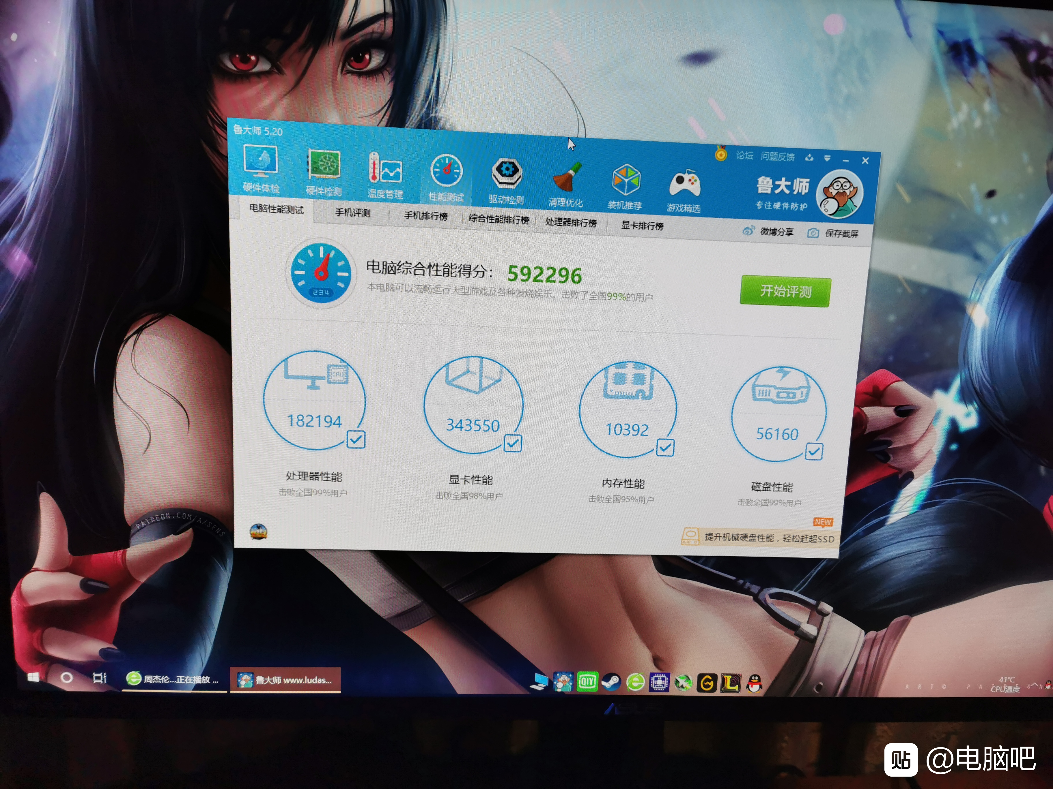Open League of Legends L icon
The width and height of the screenshot is (1053, 789).
tap(731, 683)
